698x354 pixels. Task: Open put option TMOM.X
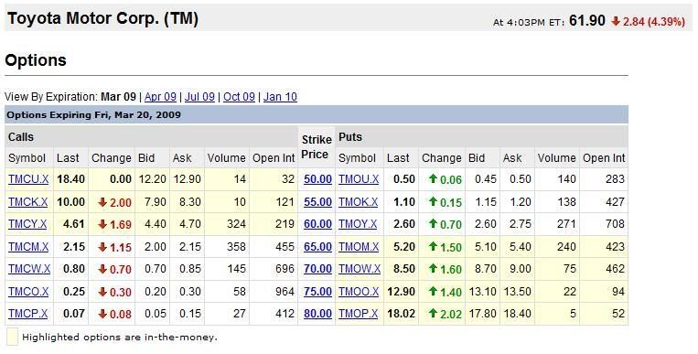coord(359,247)
